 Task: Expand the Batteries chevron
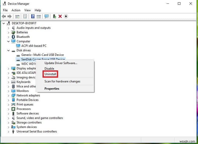pyautogui.click(x=9, y=32)
